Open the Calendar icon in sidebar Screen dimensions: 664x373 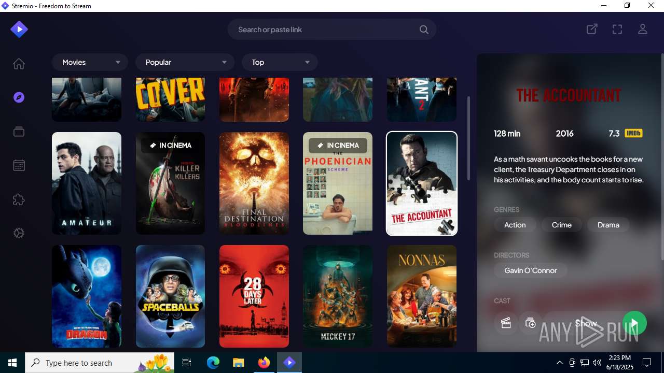pos(19,166)
